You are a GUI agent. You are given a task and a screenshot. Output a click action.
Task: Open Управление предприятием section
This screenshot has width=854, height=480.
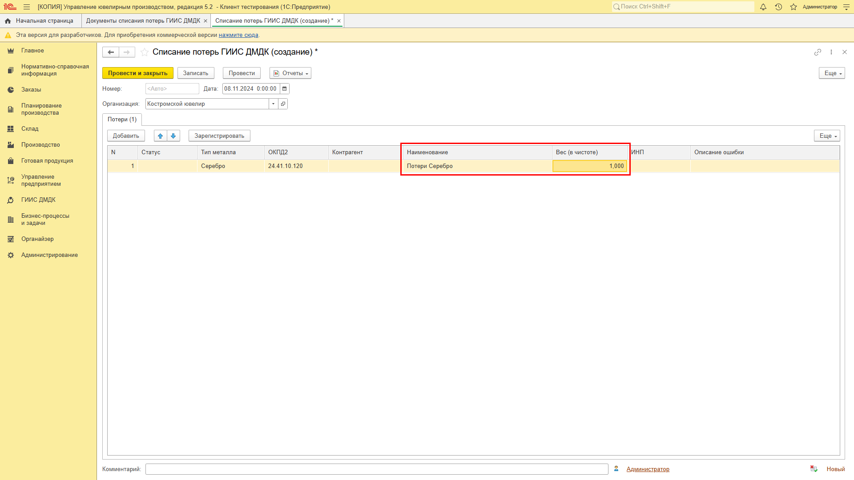tap(41, 180)
